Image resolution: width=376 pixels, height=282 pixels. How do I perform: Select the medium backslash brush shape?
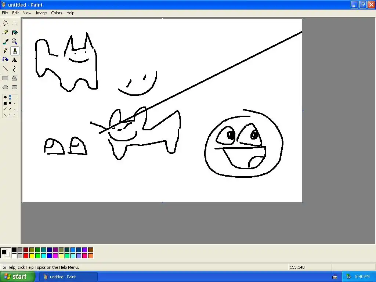click(x=10, y=115)
